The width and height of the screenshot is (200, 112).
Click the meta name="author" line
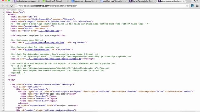[x=29, y=28]
